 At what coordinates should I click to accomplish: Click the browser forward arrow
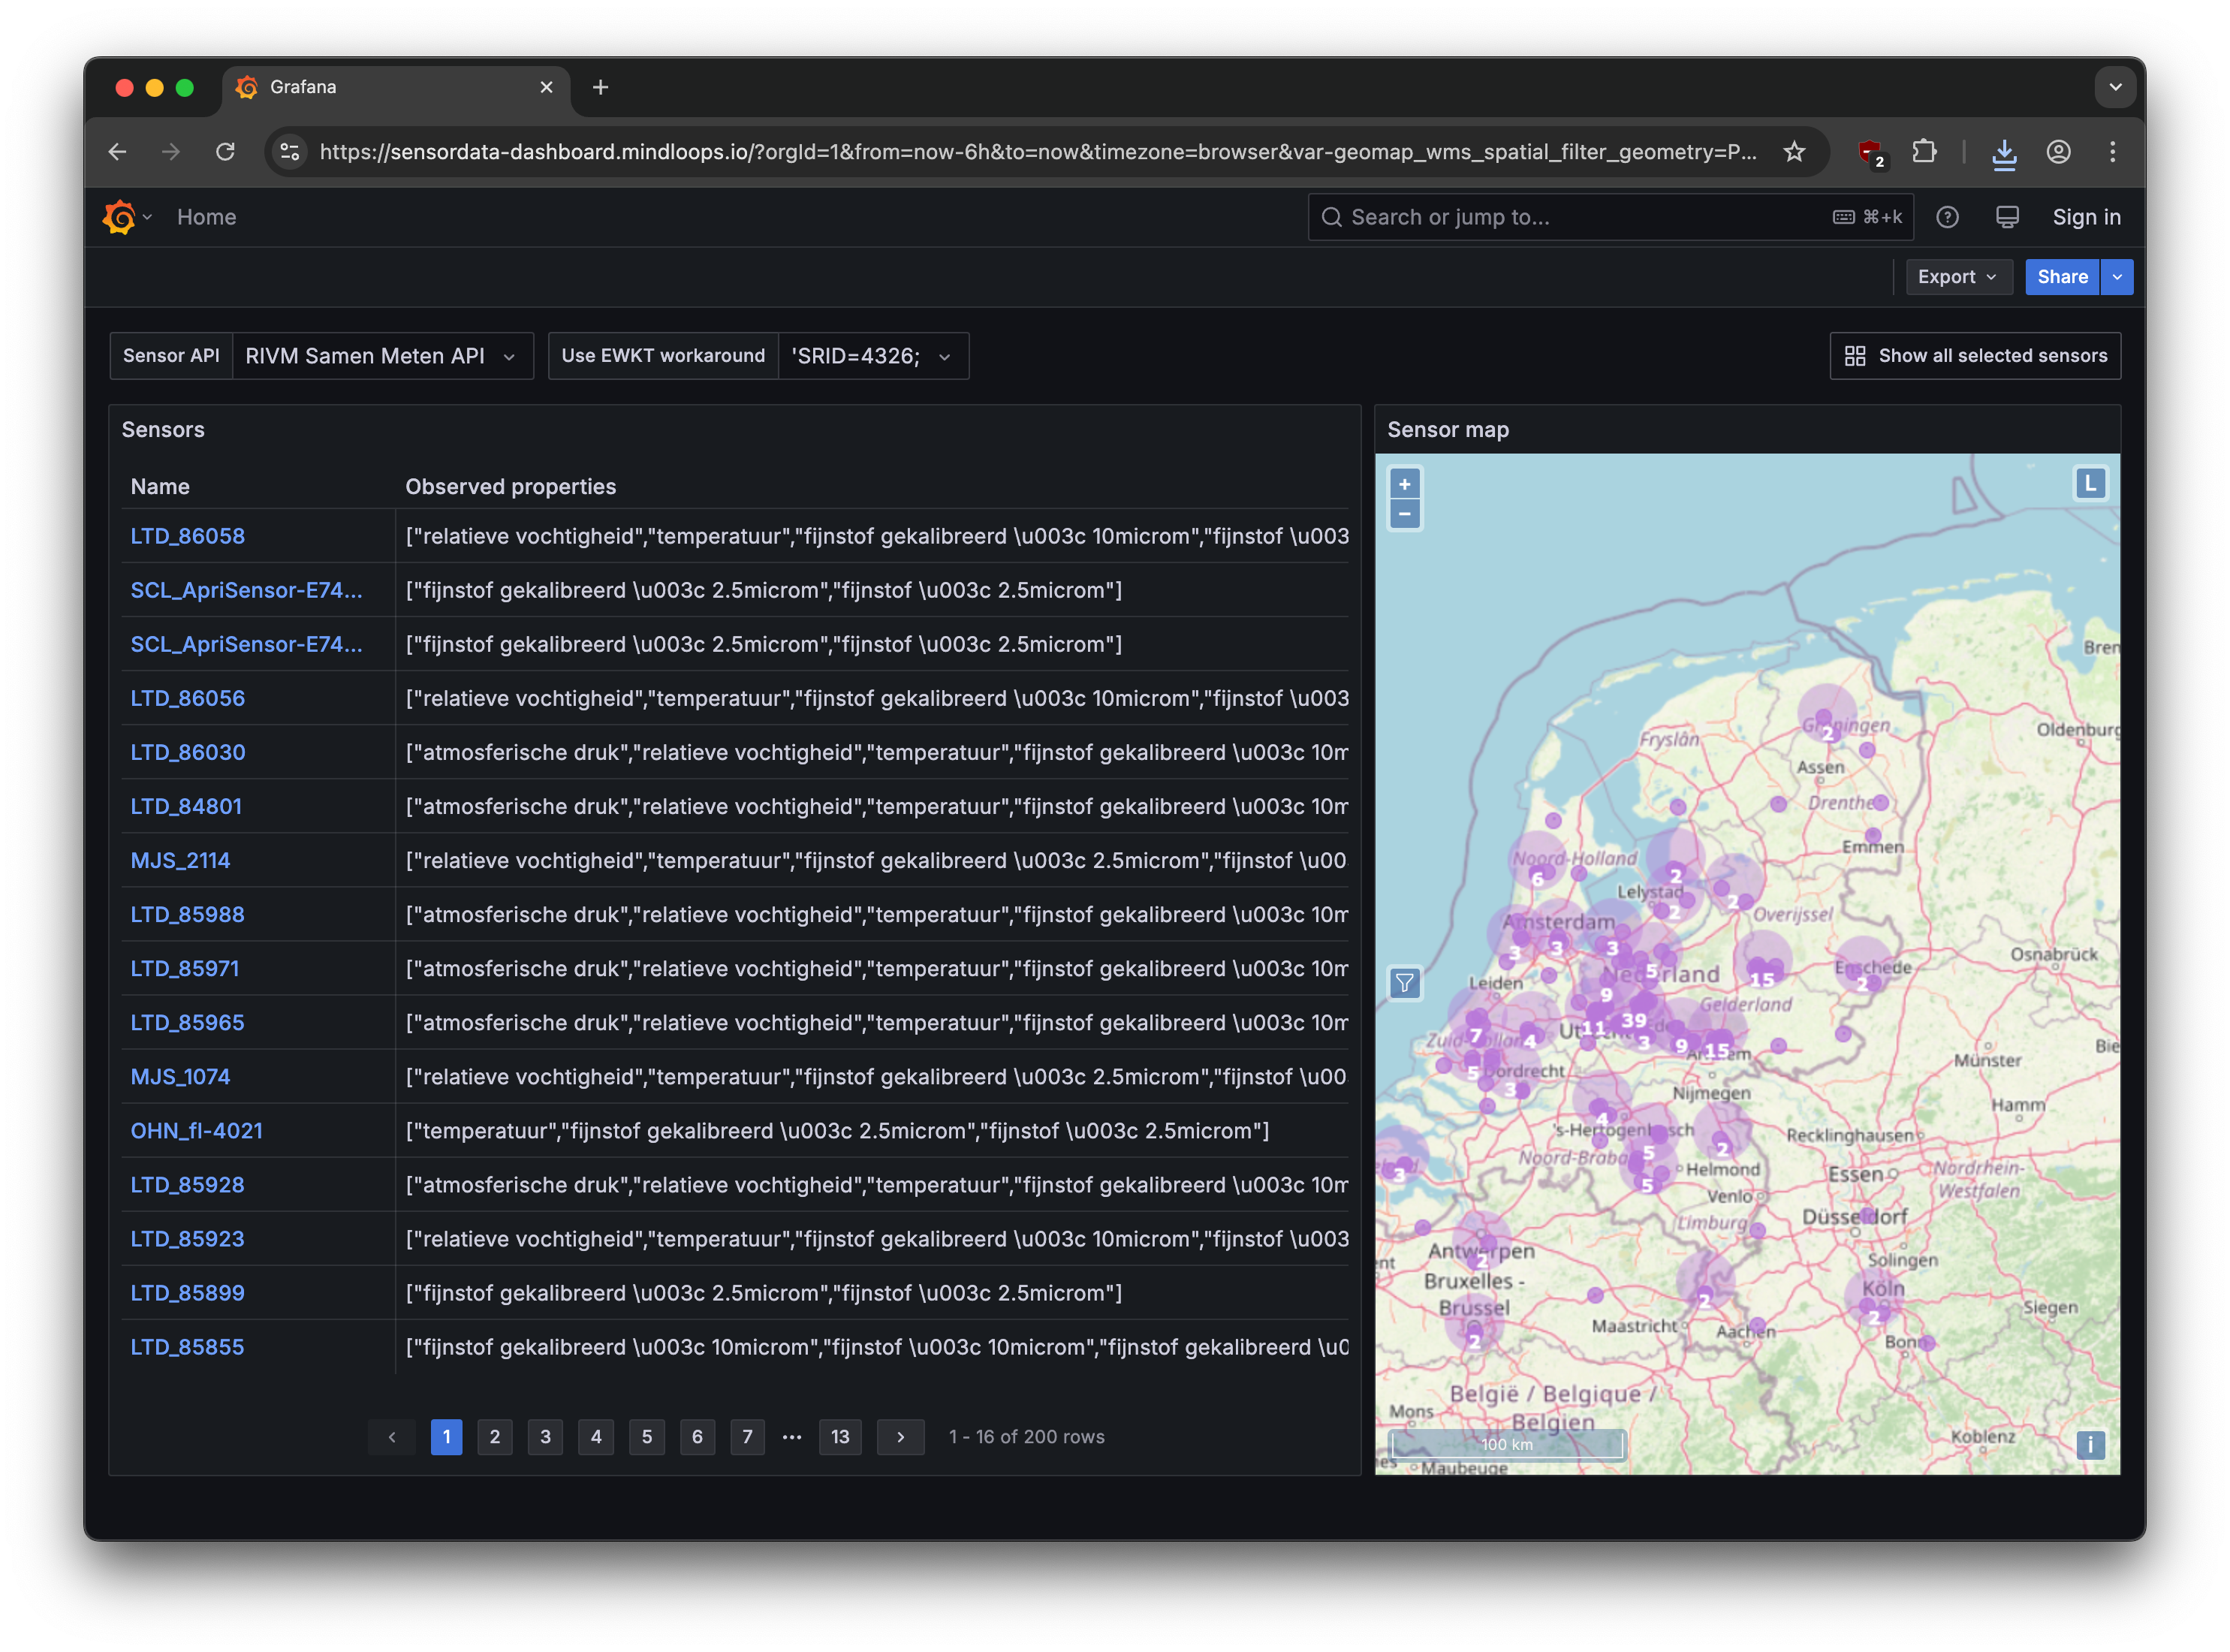click(171, 151)
